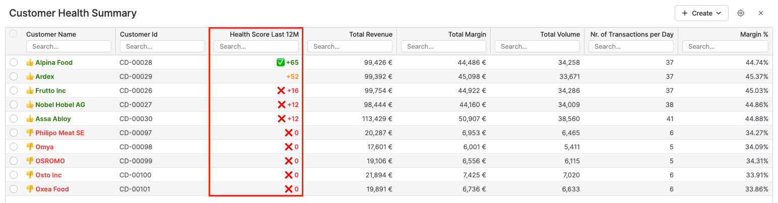Sort by Health Score Last 12M column header

coord(264,34)
